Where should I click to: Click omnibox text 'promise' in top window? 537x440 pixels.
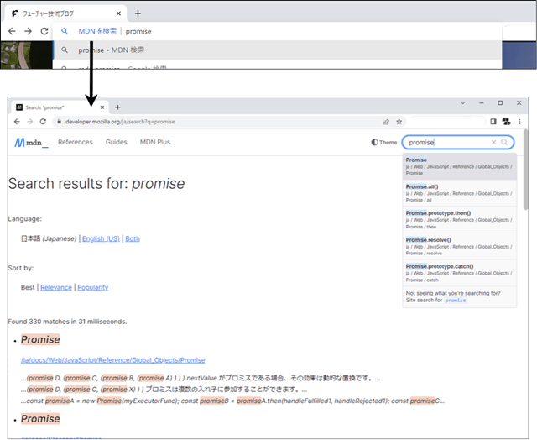coord(138,31)
